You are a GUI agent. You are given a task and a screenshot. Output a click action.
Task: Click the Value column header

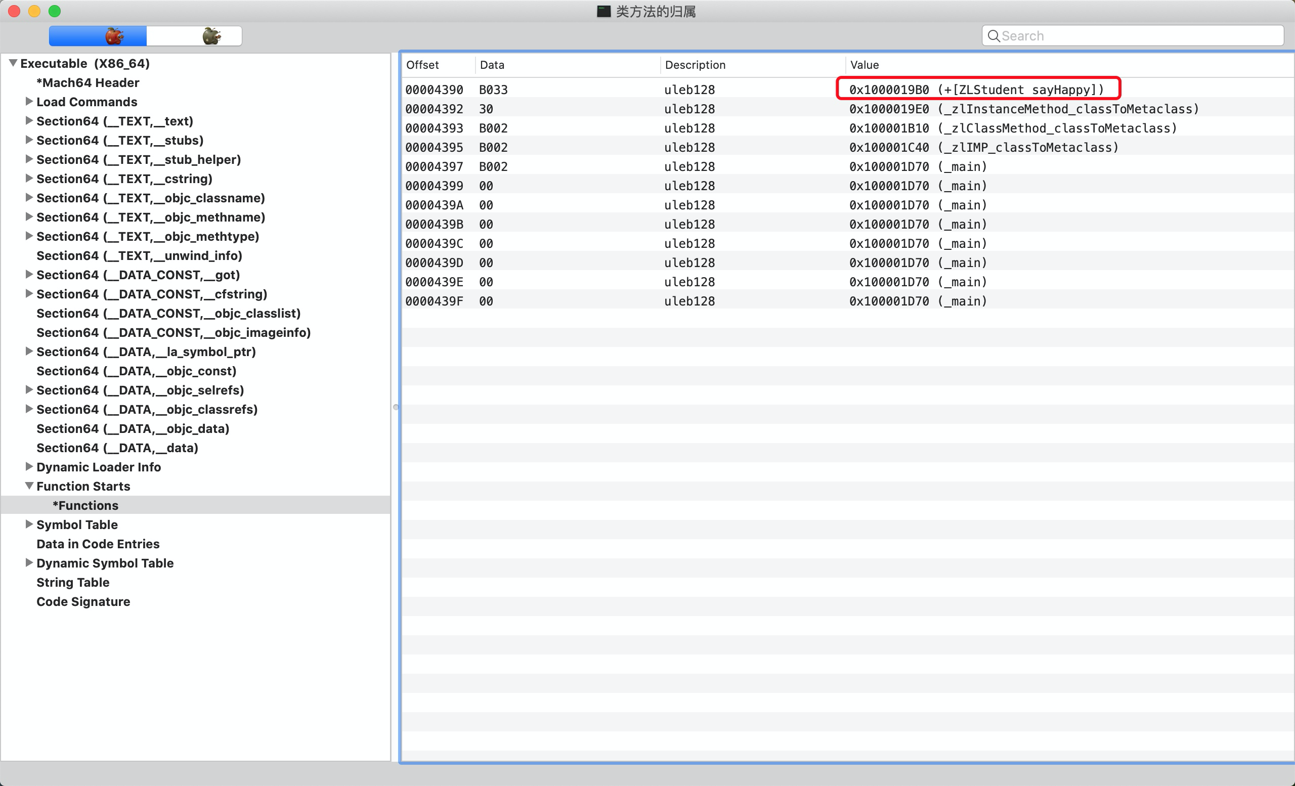click(x=865, y=65)
